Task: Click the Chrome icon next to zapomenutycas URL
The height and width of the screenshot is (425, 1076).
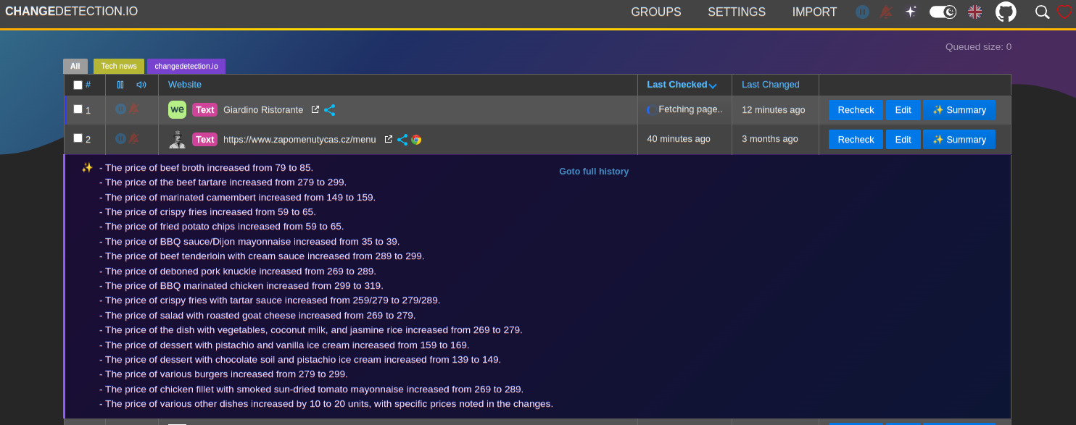Action: [x=416, y=139]
